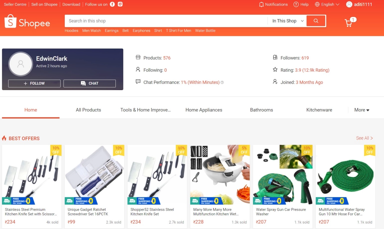384x229 pixels.
Task: Click the Chat Performance info icon
Action: point(222,82)
